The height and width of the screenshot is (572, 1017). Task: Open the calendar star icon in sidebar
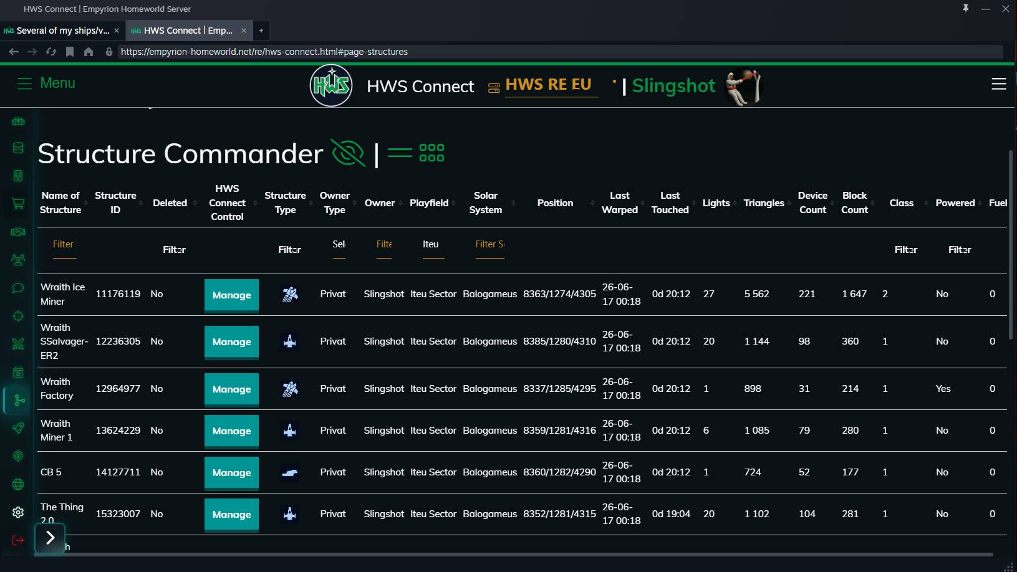click(18, 372)
